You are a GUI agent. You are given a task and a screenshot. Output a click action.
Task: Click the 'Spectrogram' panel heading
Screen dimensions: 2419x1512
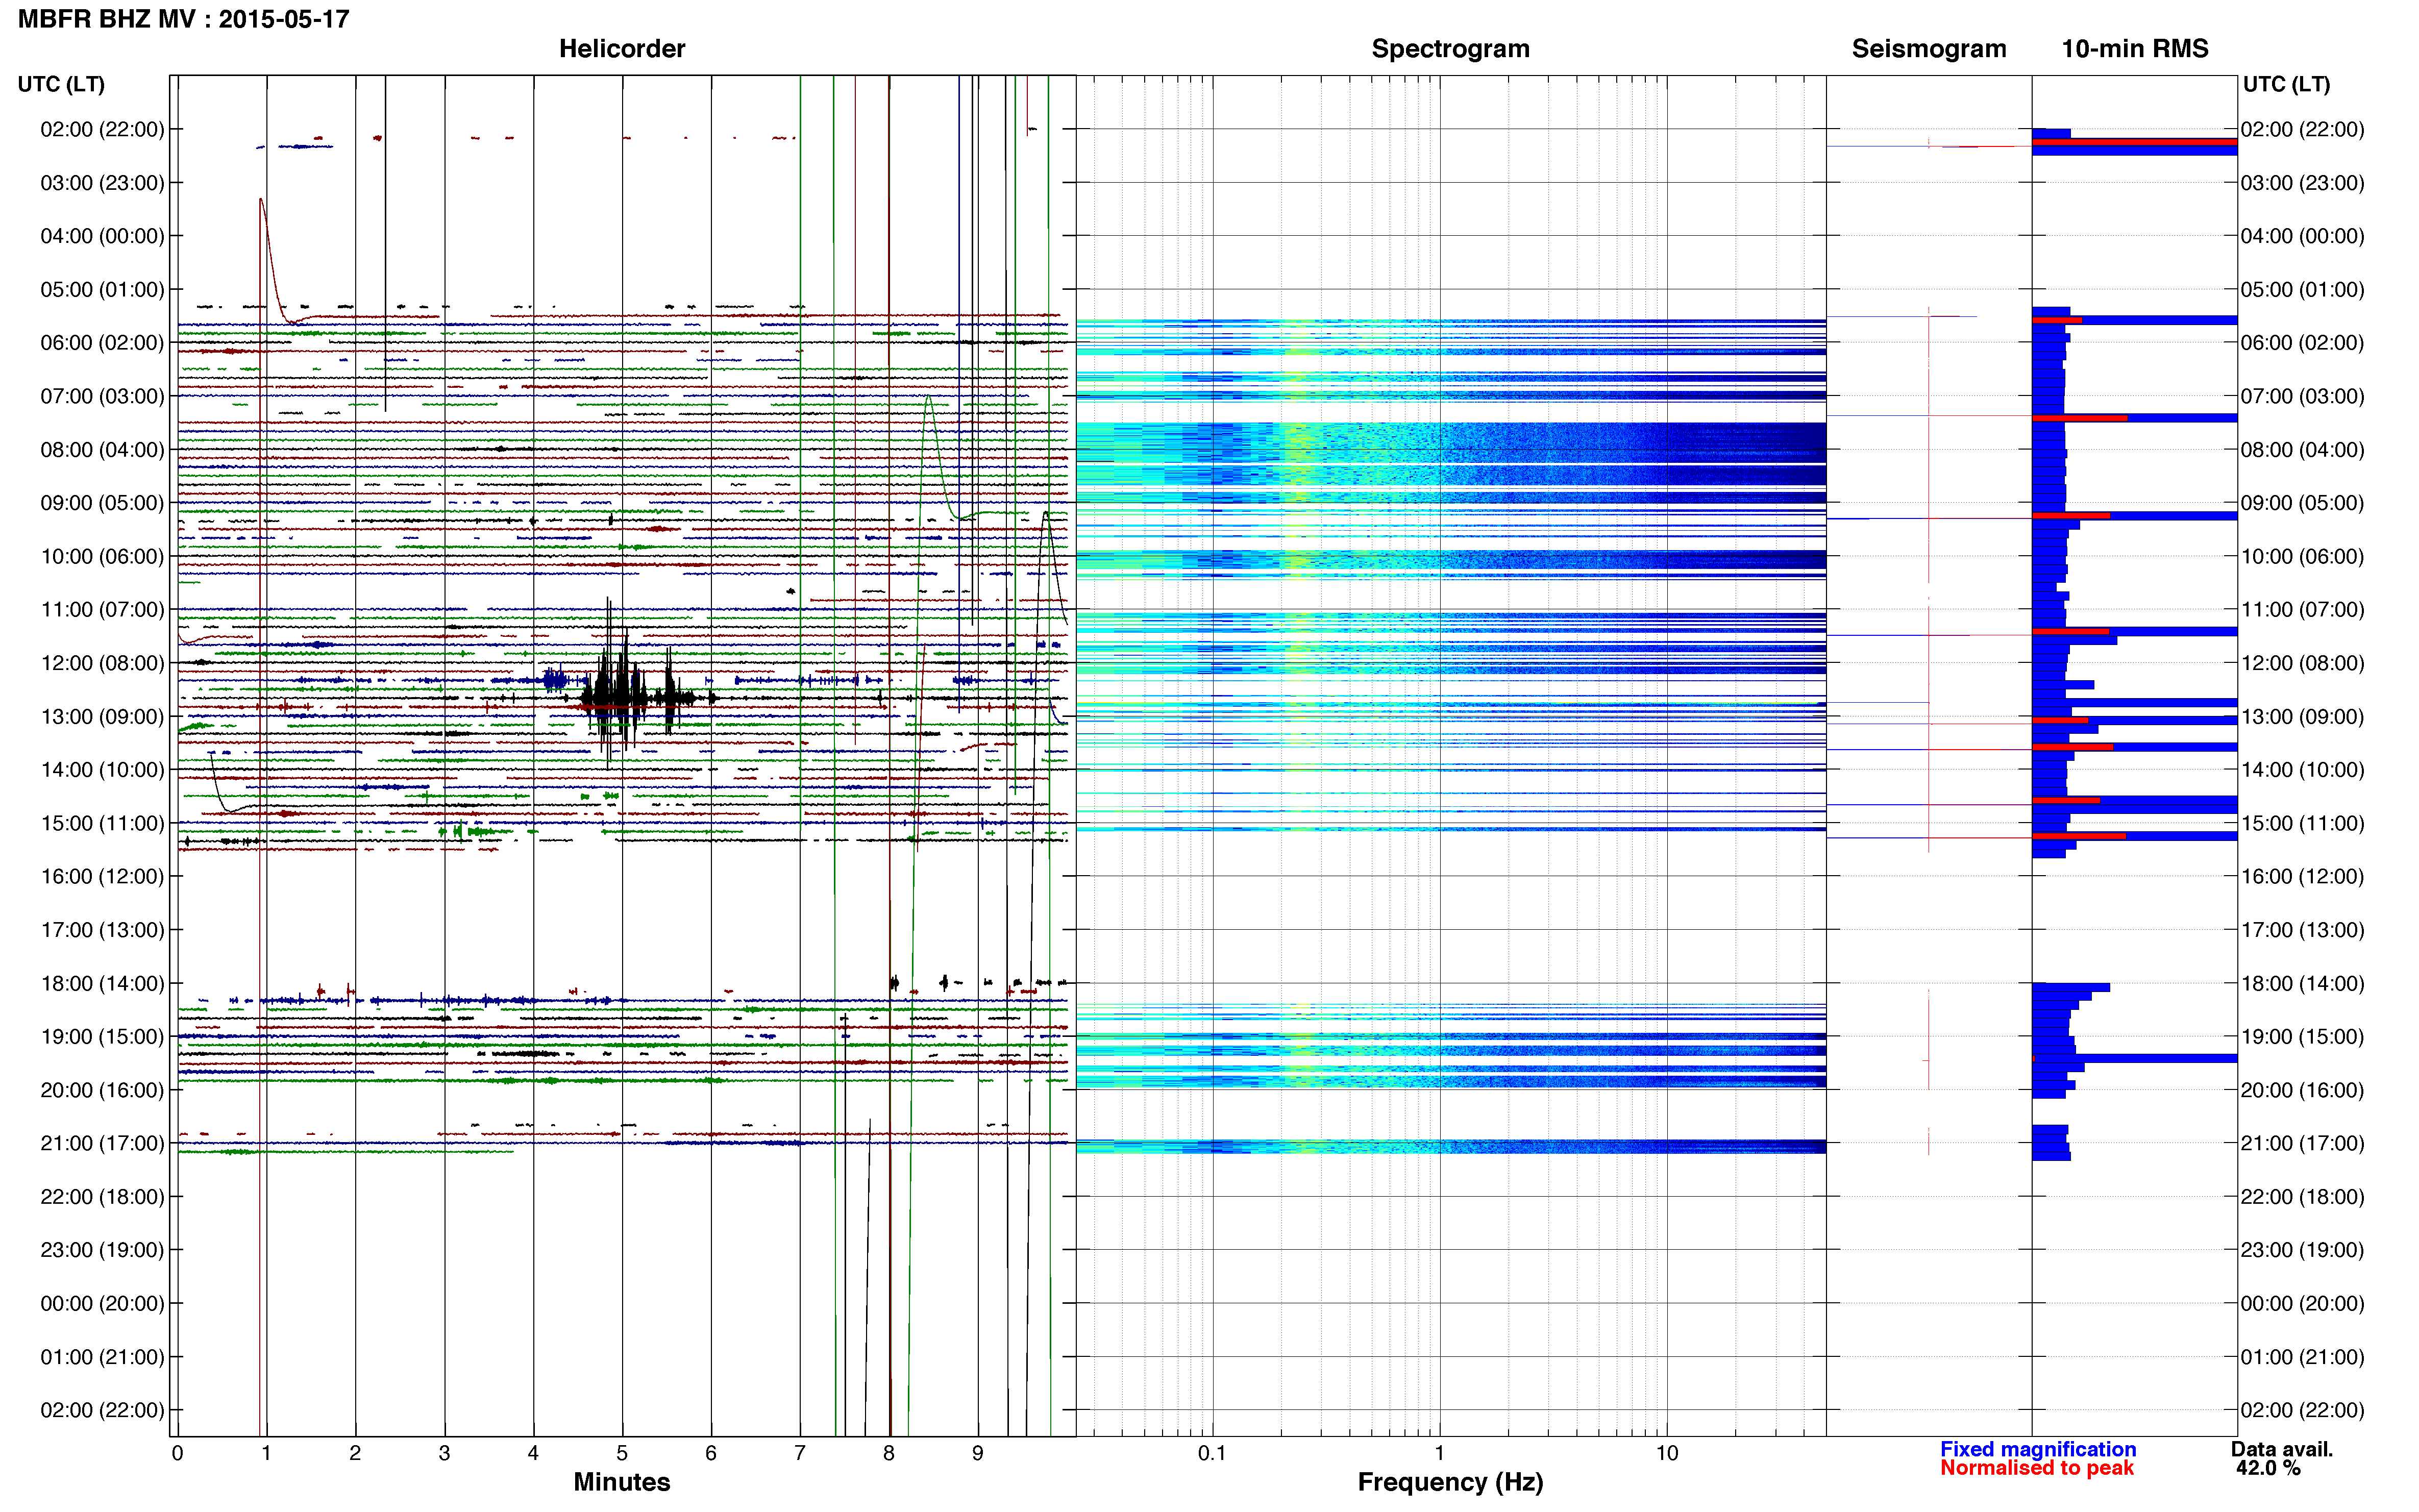pyautogui.click(x=1450, y=49)
